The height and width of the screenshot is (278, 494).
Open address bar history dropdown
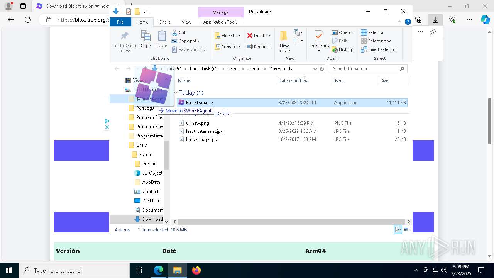[x=315, y=69]
